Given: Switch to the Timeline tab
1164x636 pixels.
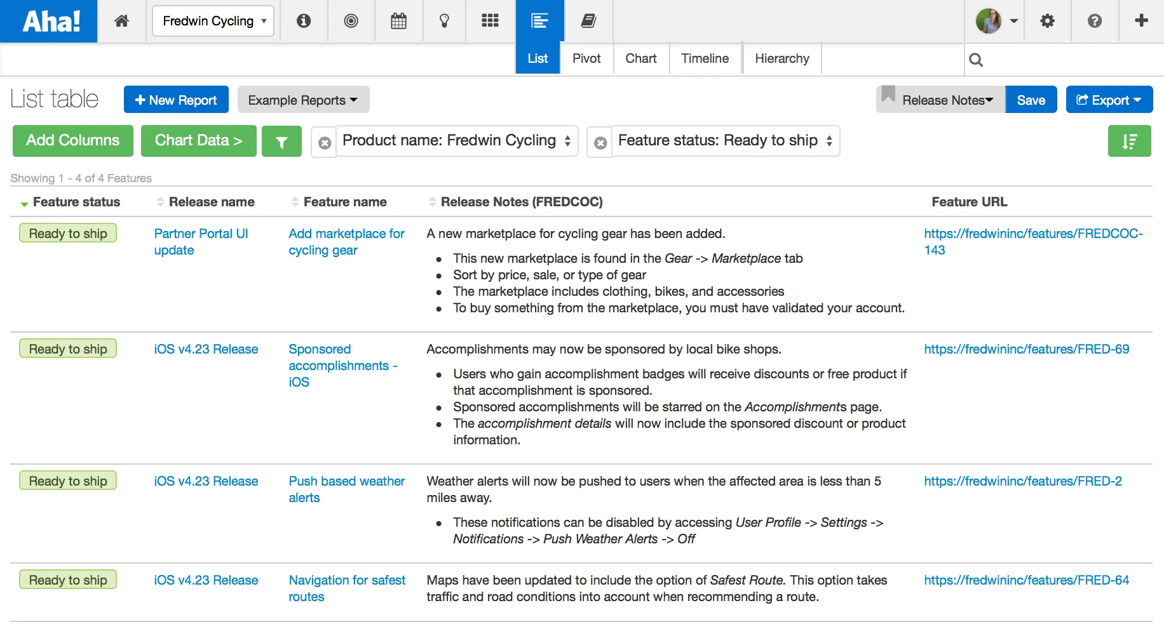Looking at the screenshot, I should [x=705, y=58].
